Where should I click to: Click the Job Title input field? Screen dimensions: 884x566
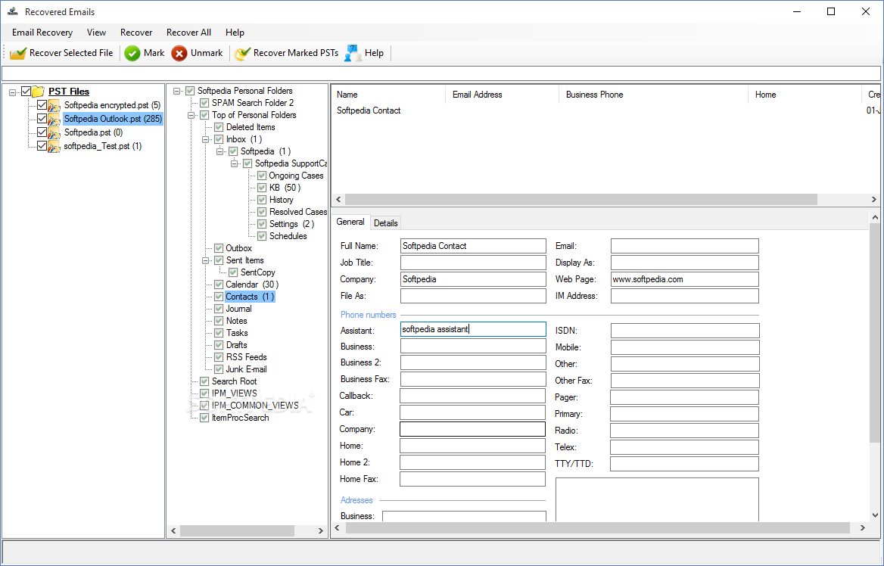tap(473, 263)
